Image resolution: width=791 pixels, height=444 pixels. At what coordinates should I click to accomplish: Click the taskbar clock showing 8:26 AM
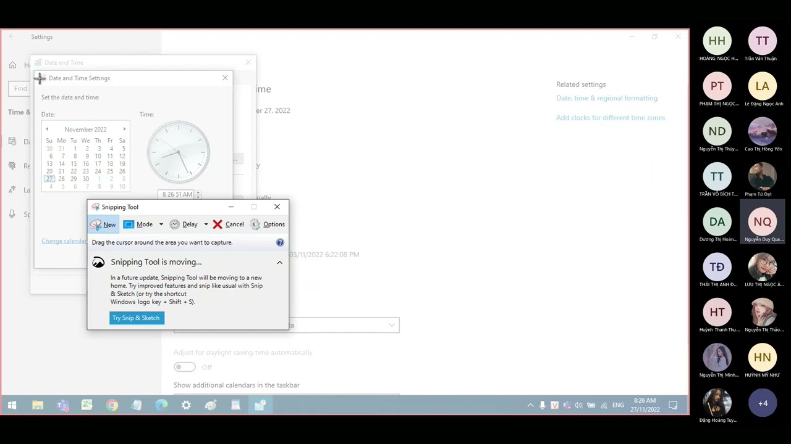645,405
